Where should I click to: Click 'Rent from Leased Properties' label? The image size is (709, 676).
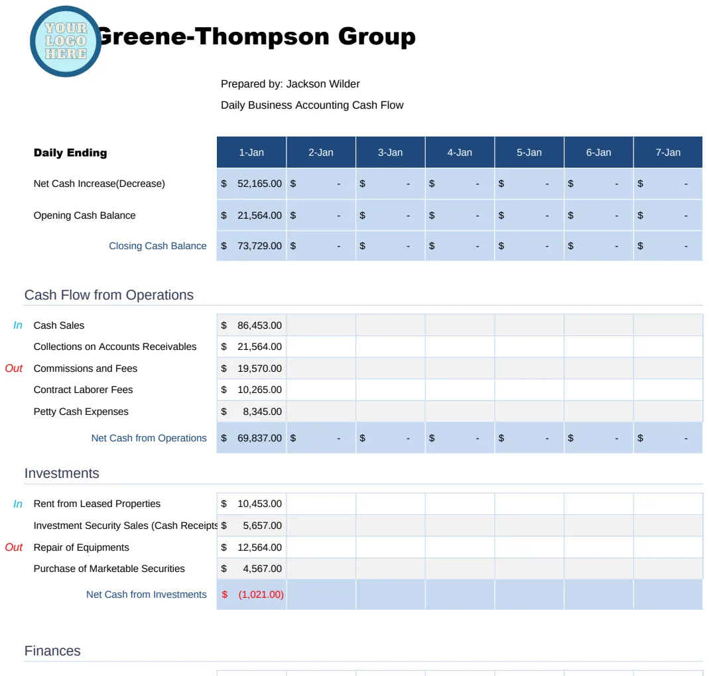tap(97, 504)
